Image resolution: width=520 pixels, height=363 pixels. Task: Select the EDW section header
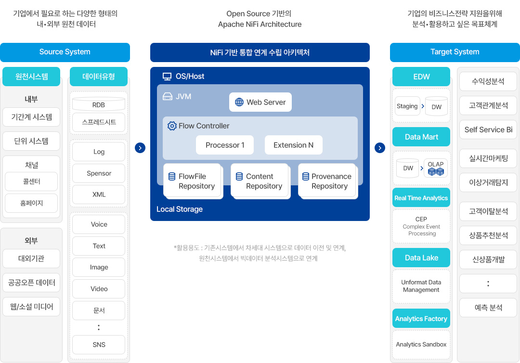[421, 77]
